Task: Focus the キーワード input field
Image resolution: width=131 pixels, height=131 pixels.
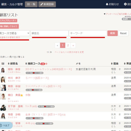Action: click(88, 33)
